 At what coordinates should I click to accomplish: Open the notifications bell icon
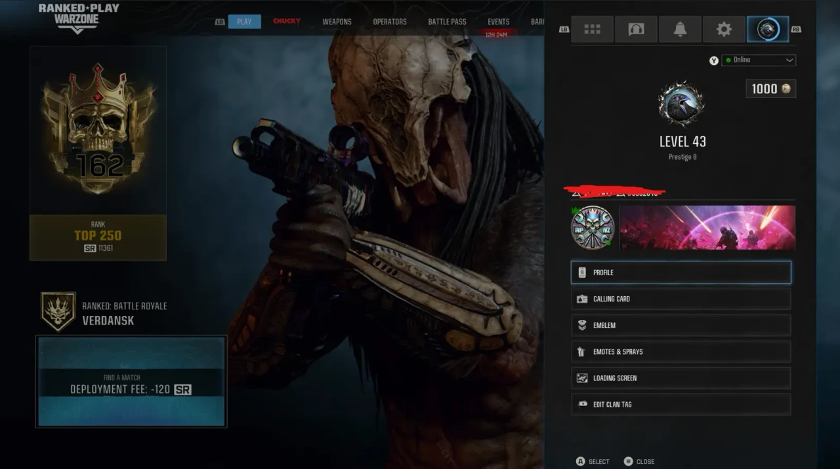[680, 30]
